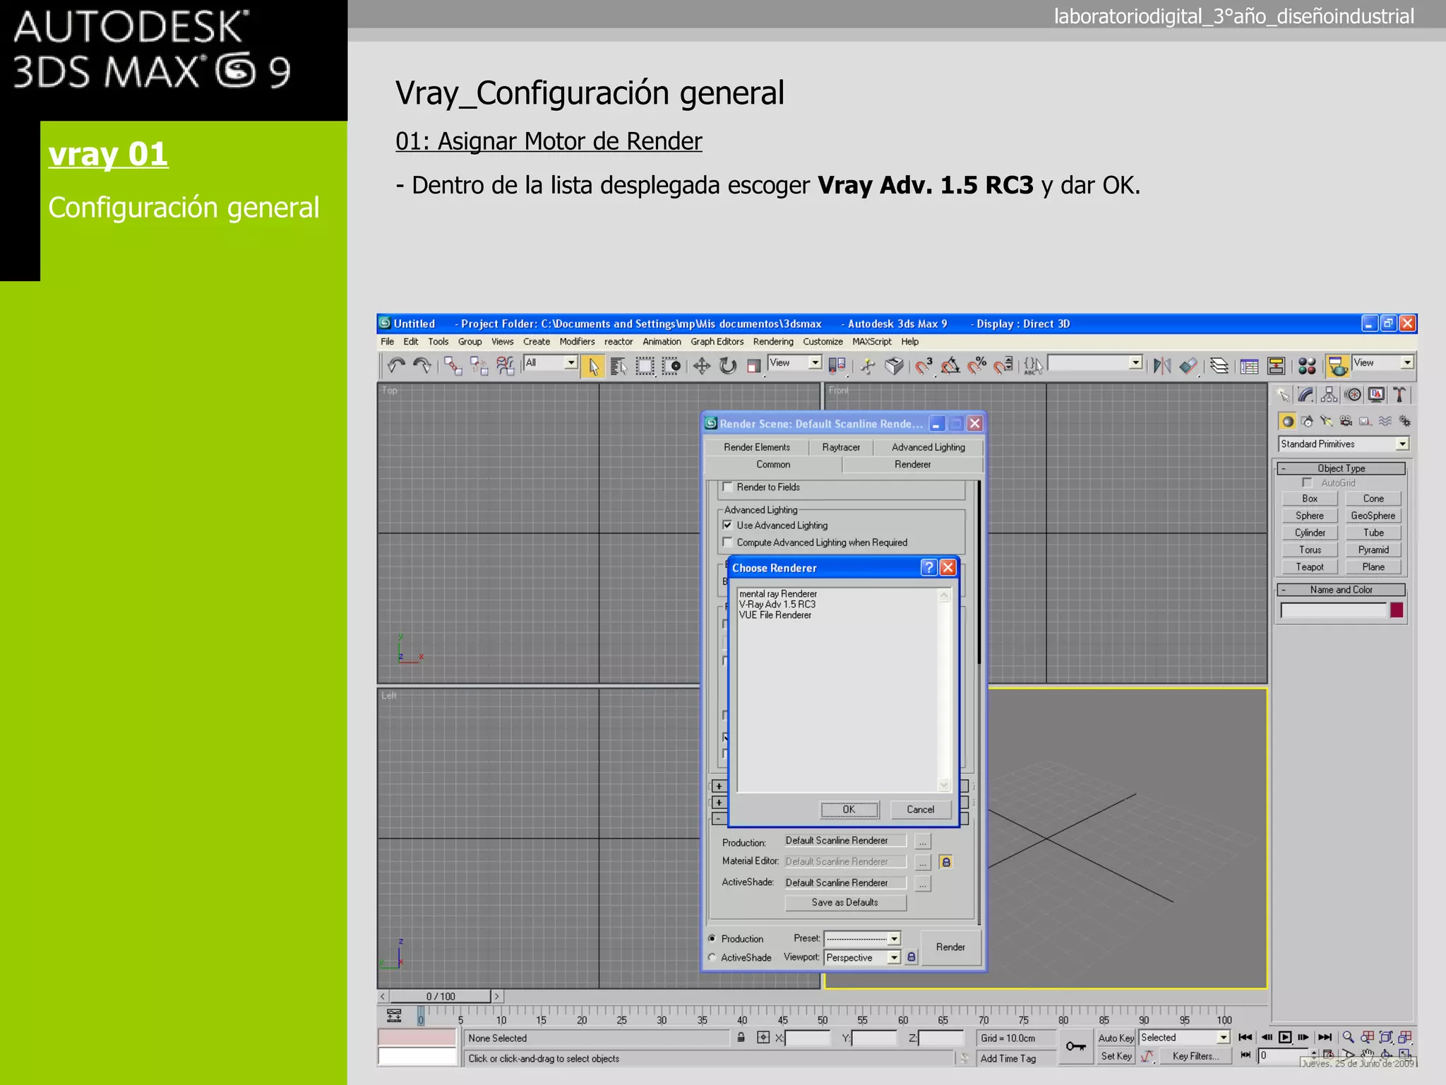This screenshot has height=1085, width=1446.
Task: Select the ActiveShade radio button
Action: click(x=712, y=958)
